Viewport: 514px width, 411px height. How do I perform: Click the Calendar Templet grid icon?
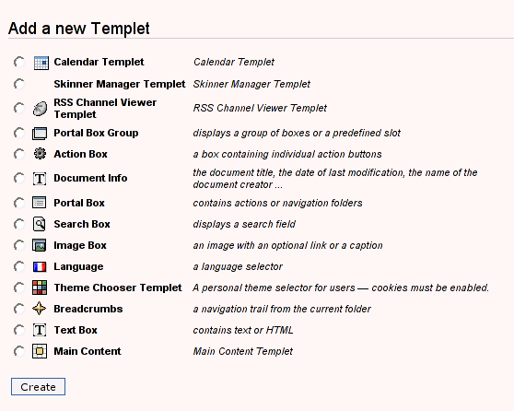[41, 63]
